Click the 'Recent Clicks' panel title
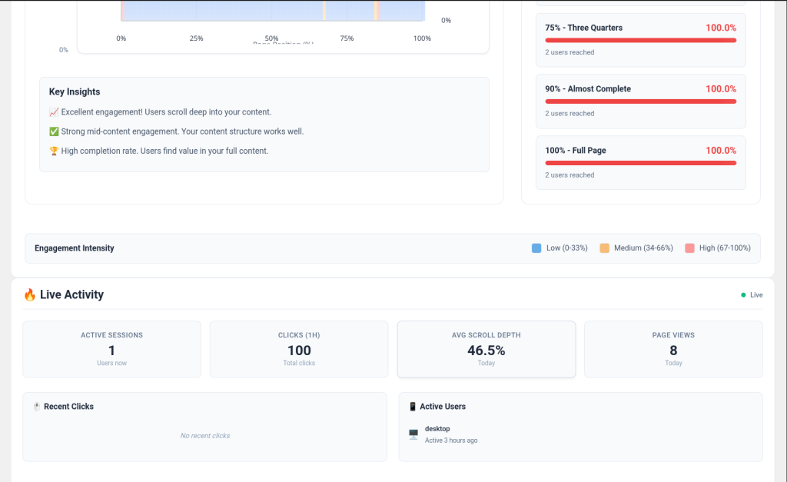Image resolution: width=787 pixels, height=482 pixels. click(68, 406)
